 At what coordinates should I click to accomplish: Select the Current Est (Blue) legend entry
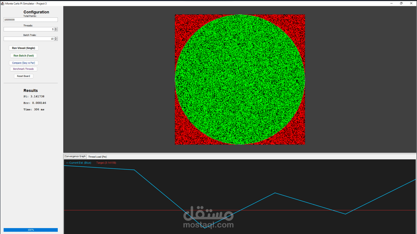(x=79, y=163)
